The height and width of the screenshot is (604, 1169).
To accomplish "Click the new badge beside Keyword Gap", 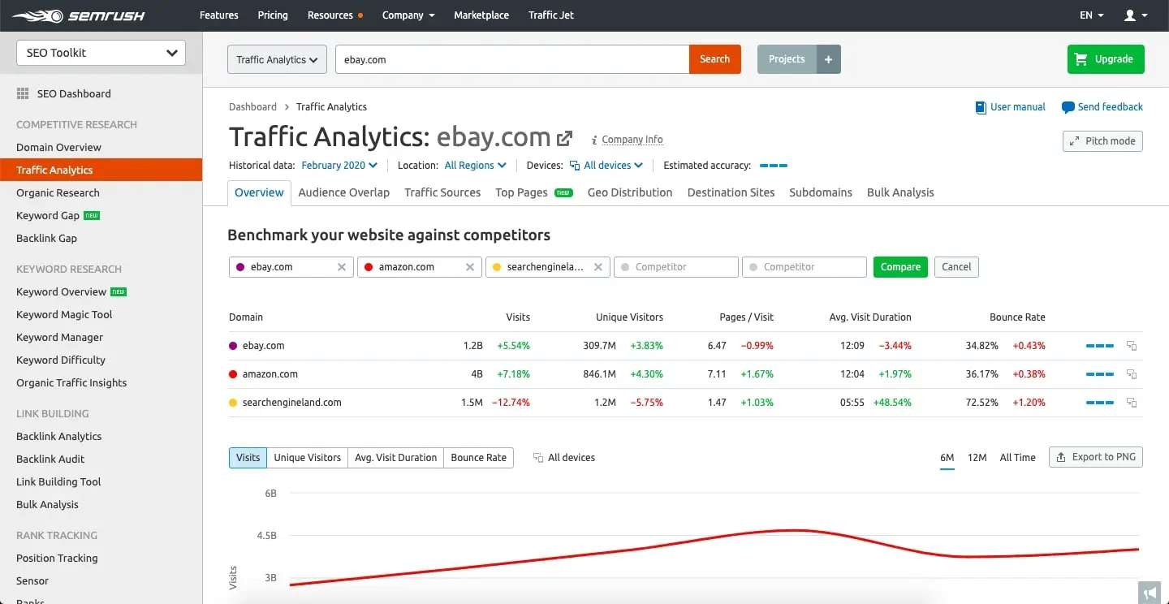I will [x=92, y=216].
